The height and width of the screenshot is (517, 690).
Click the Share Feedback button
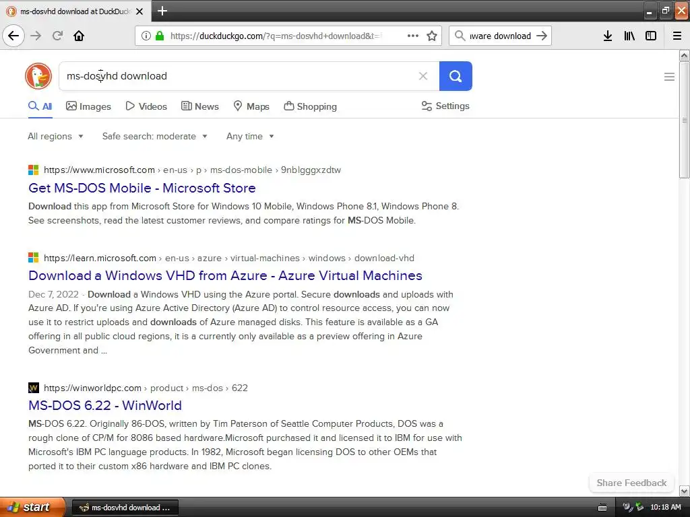pos(631,483)
